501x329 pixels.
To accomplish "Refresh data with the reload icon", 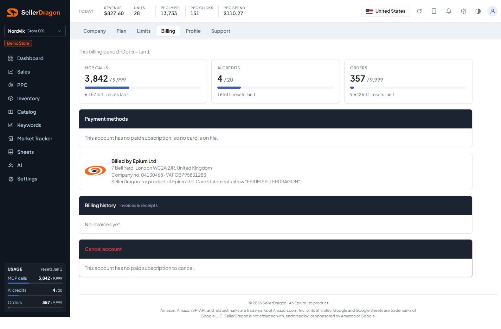I will pos(419,11).
